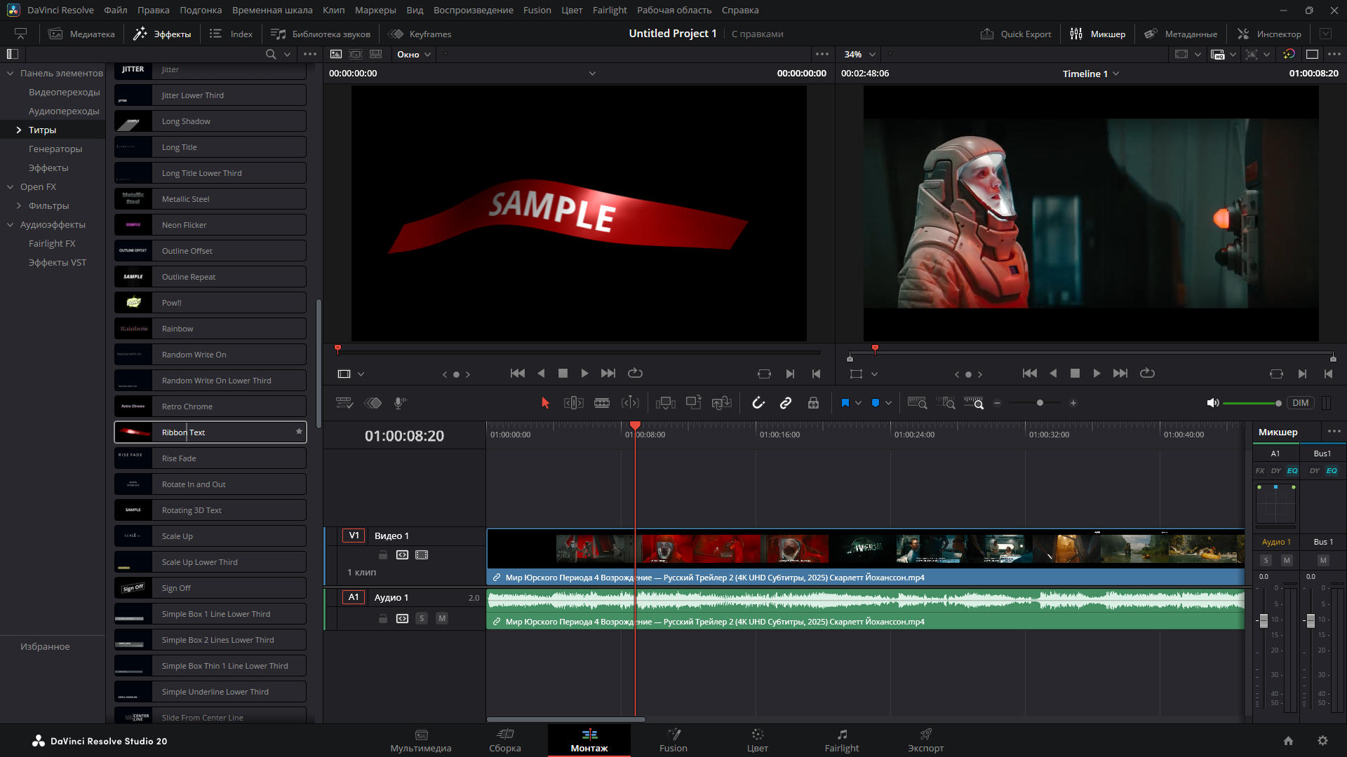
Task: Toggle linked selection chain icon
Action: [786, 403]
